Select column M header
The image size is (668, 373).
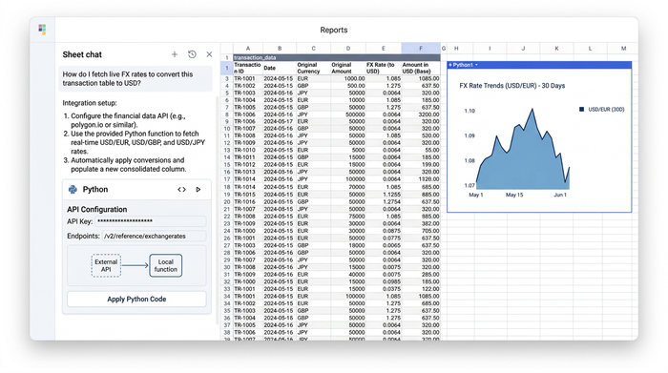click(623, 48)
